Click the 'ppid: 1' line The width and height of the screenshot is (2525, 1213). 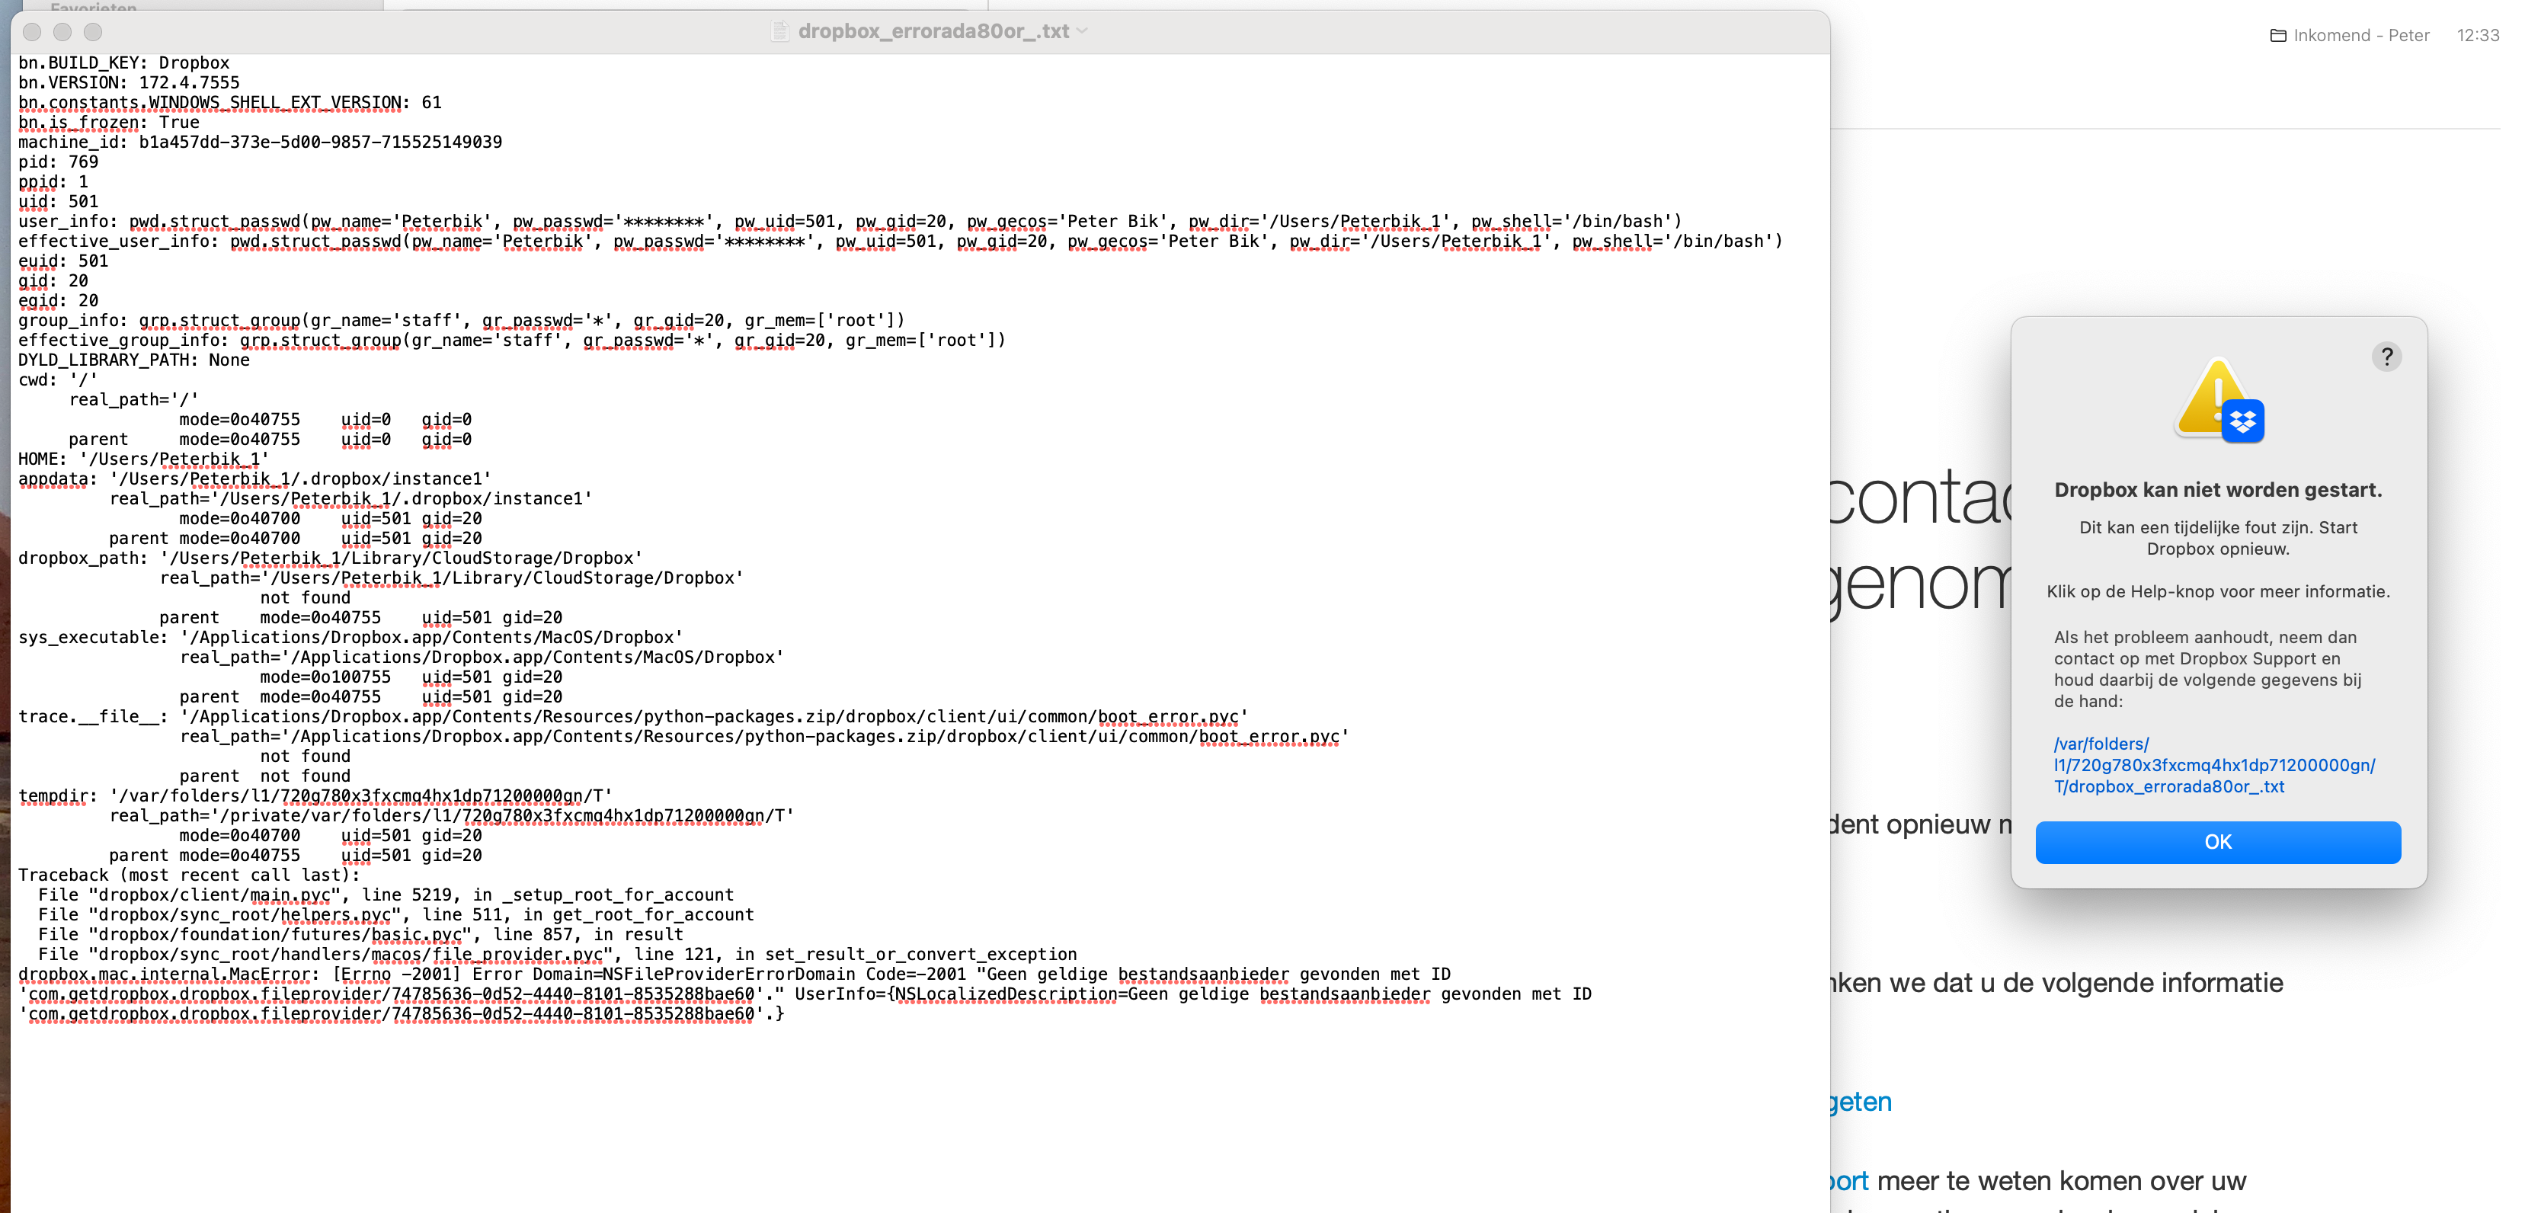(53, 181)
